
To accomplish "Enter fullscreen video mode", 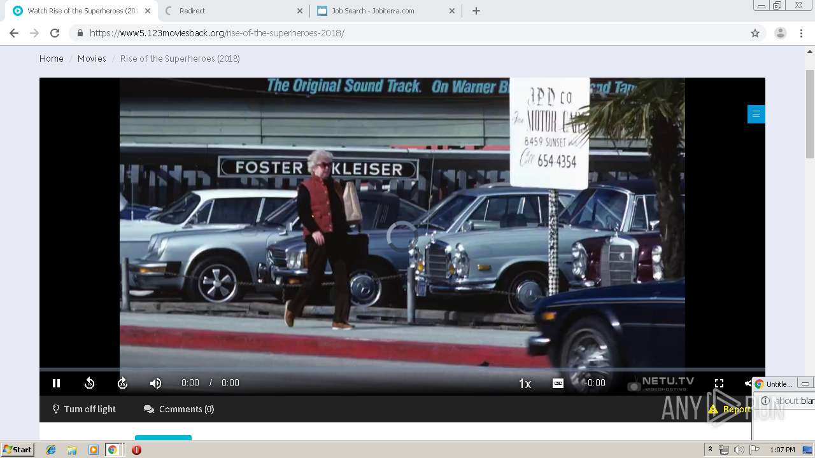I will coord(719,383).
